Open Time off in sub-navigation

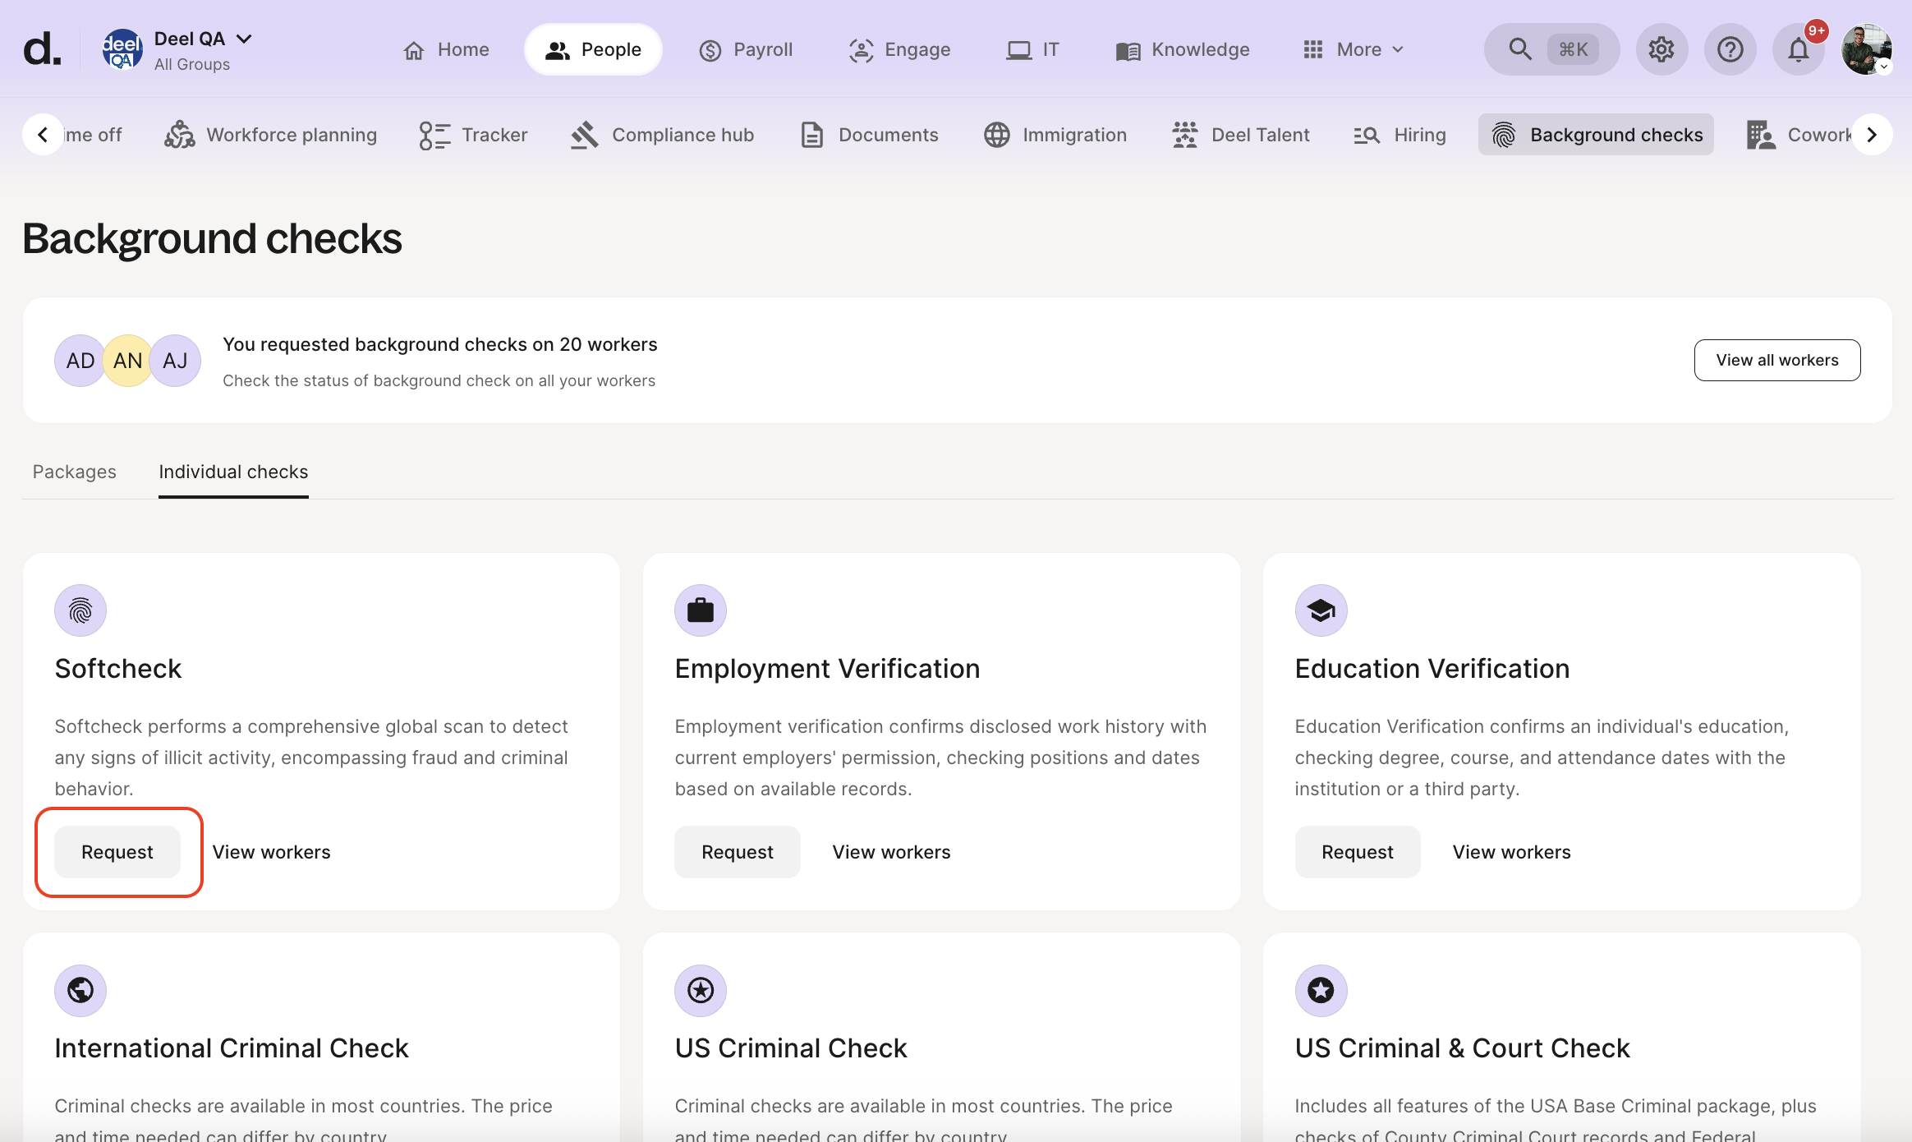click(93, 135)
